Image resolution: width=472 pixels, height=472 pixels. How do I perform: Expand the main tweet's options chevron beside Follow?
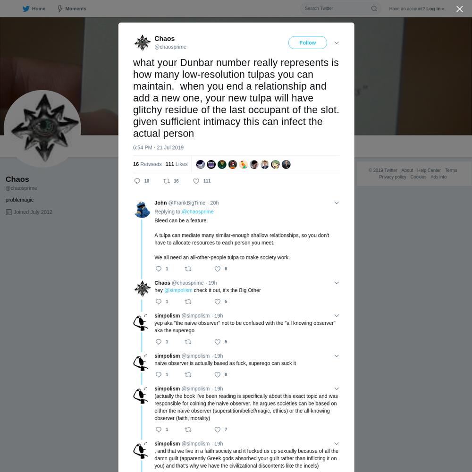pos(337,43)
